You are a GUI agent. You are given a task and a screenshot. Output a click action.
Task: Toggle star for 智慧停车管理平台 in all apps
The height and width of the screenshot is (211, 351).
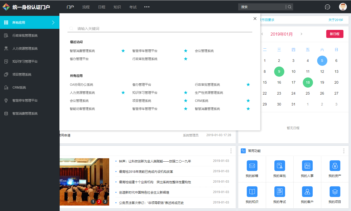[186, 109]
